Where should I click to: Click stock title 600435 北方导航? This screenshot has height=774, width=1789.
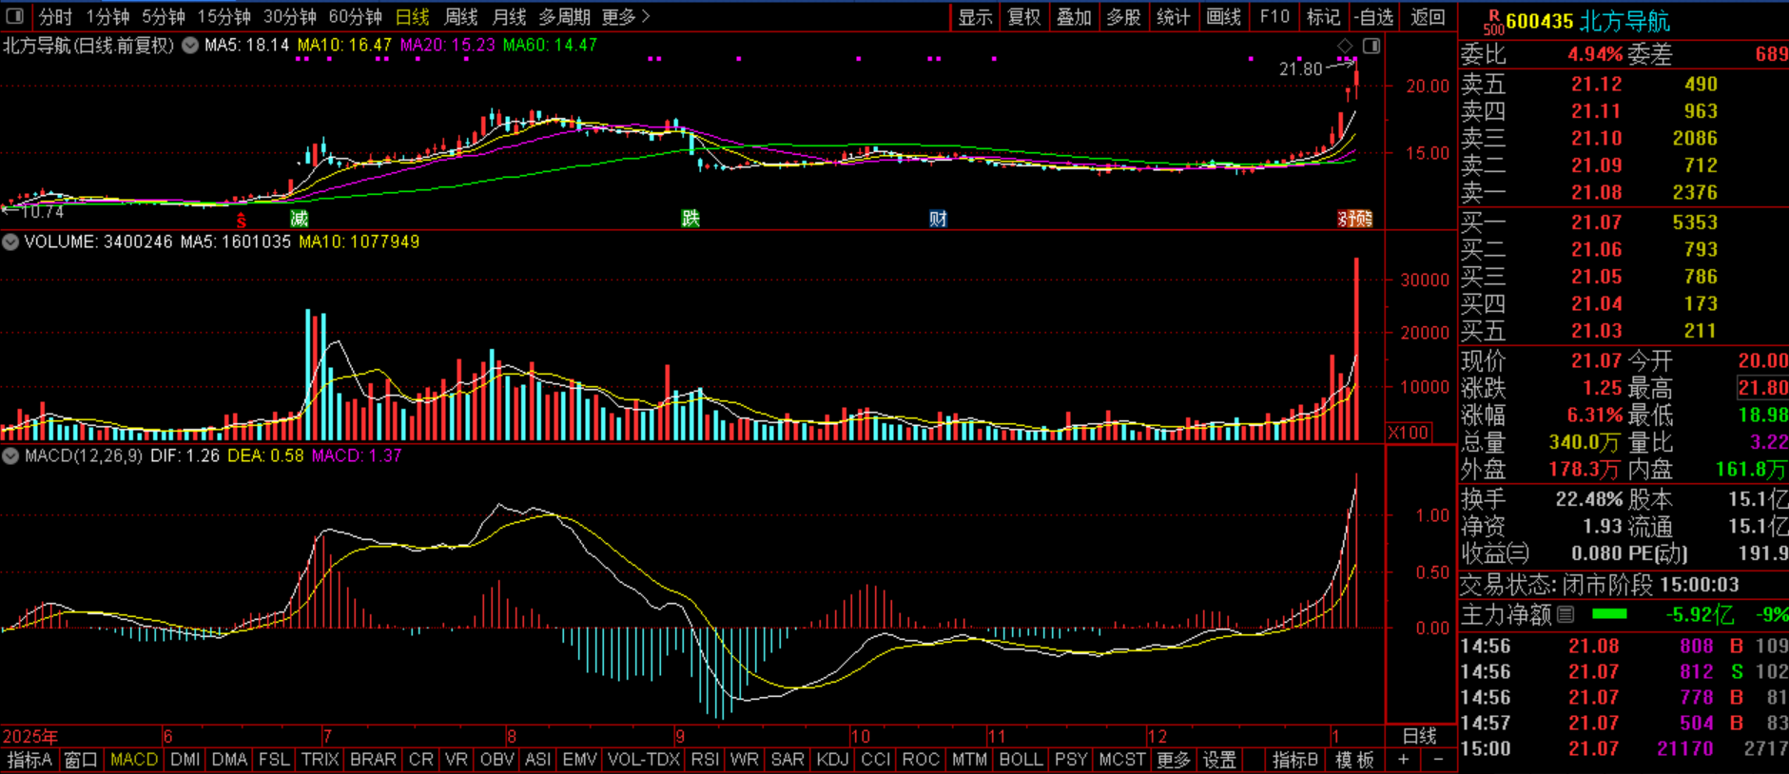tap(1587, 21)
